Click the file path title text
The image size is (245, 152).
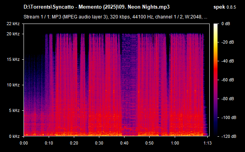tap(97, 7)
